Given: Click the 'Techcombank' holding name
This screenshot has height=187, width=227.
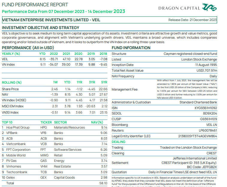Looking at the screenshot, I should (x=17, y=172).
